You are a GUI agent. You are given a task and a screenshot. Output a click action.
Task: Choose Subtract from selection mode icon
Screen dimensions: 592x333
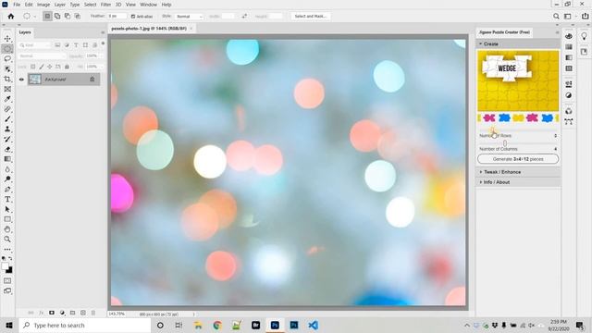[x=68, y=17]
